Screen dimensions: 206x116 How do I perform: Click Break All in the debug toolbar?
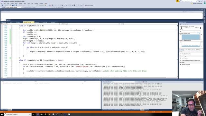coord(49,5)
